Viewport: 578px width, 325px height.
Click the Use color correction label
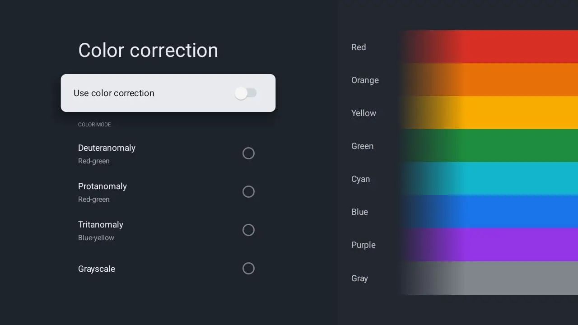pos(114,93)
